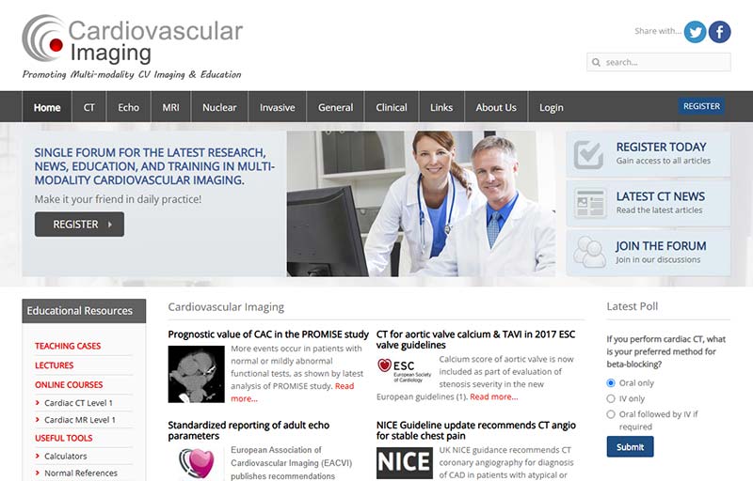Click the arrow beside Calculators
Viewport: 753px width, 481px height.
[x=38, y=456]
